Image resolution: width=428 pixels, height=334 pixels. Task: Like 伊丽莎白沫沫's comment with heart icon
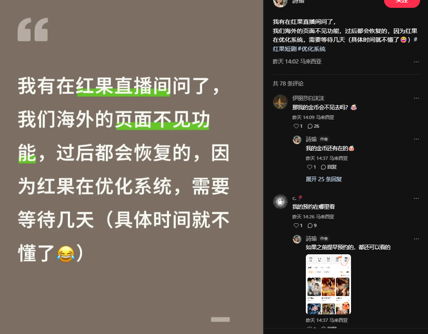297,126
